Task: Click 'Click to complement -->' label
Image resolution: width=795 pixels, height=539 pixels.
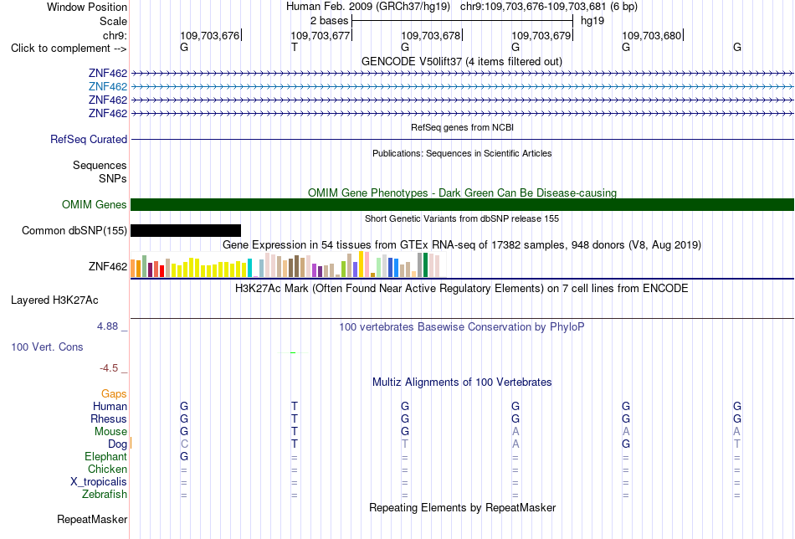Action: pos(69,49)
